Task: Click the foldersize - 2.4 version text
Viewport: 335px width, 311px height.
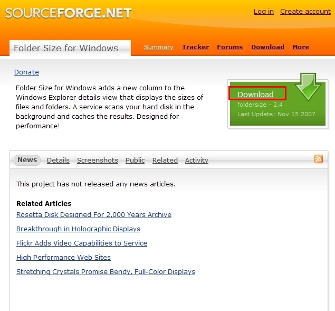Action: pyautogui.click(x=260, y=105)
